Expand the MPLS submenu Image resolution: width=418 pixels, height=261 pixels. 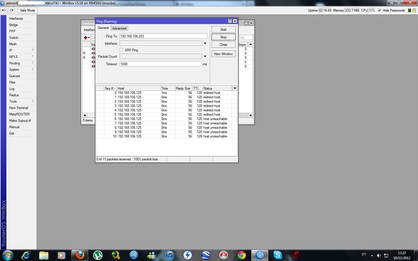21,57
